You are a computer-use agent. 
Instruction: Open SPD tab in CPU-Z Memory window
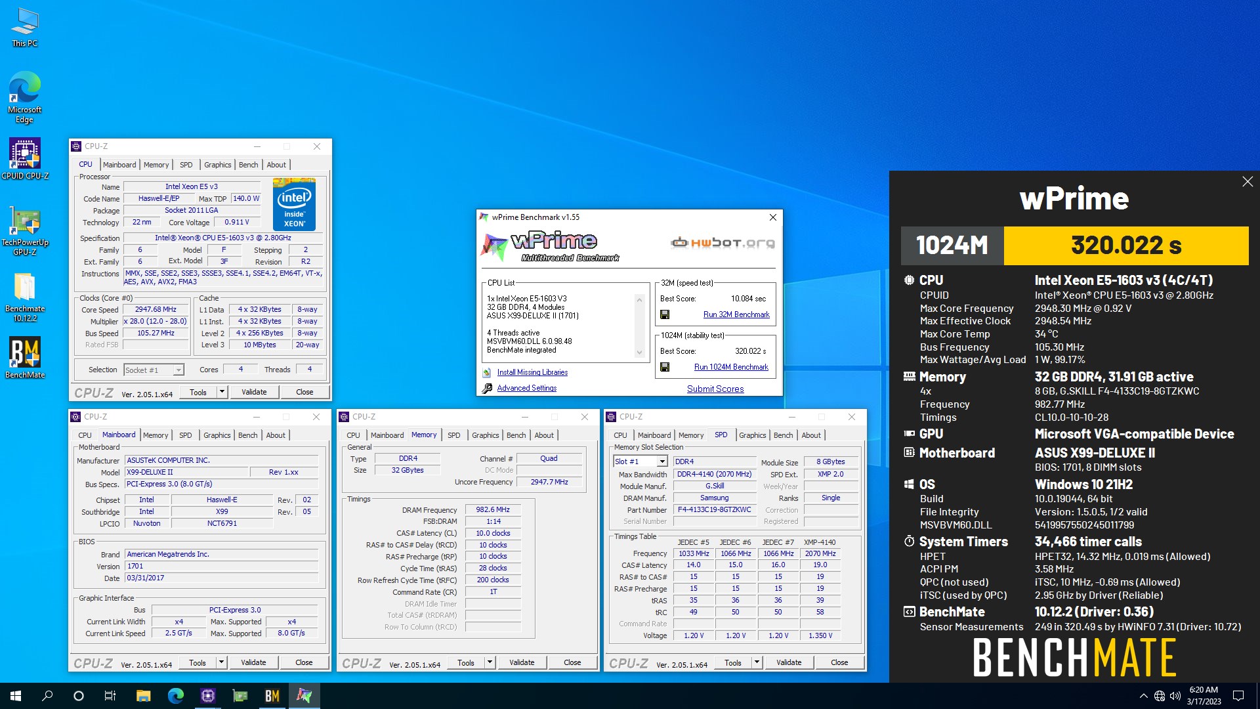454,435
